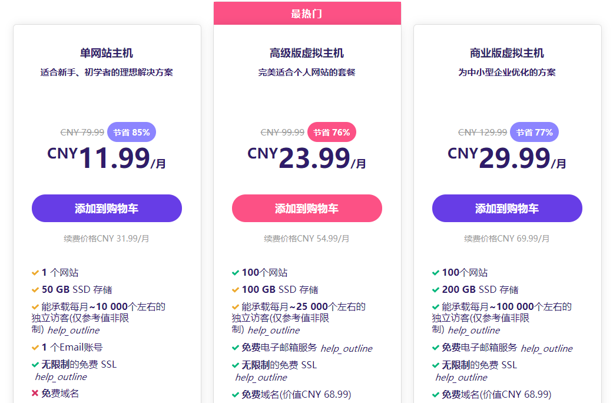
Task: Click SSL help icon in 商业版虚拟主机 plan
Action: tap(461, 378)
